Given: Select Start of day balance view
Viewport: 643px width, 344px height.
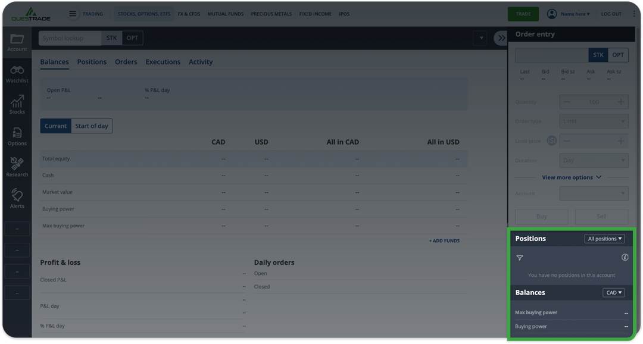Looking at the screenshot, I should click(x=92, y=126).
